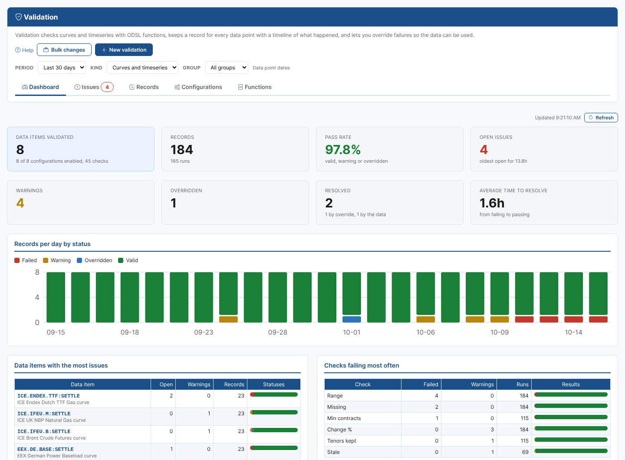Click the Overridden card
The image size is (625, 460).
(x=235, y=202)
